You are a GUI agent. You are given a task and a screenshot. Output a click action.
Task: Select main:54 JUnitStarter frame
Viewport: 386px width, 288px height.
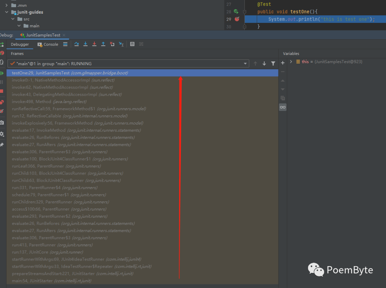point(142,281)
